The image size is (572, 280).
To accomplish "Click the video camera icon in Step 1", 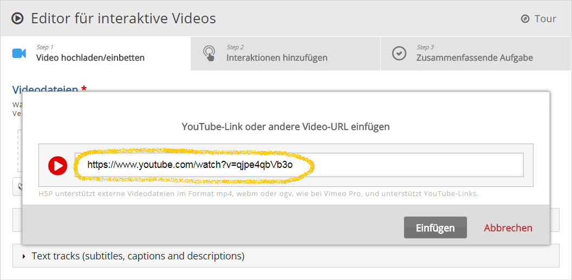I will [x=19, y=53].
